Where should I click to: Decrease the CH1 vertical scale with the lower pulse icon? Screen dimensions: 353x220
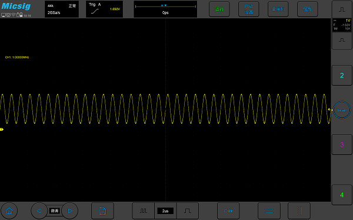(x=342, y=40)
